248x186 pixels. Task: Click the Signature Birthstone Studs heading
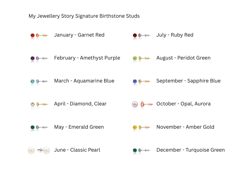[x=84, y=16]
